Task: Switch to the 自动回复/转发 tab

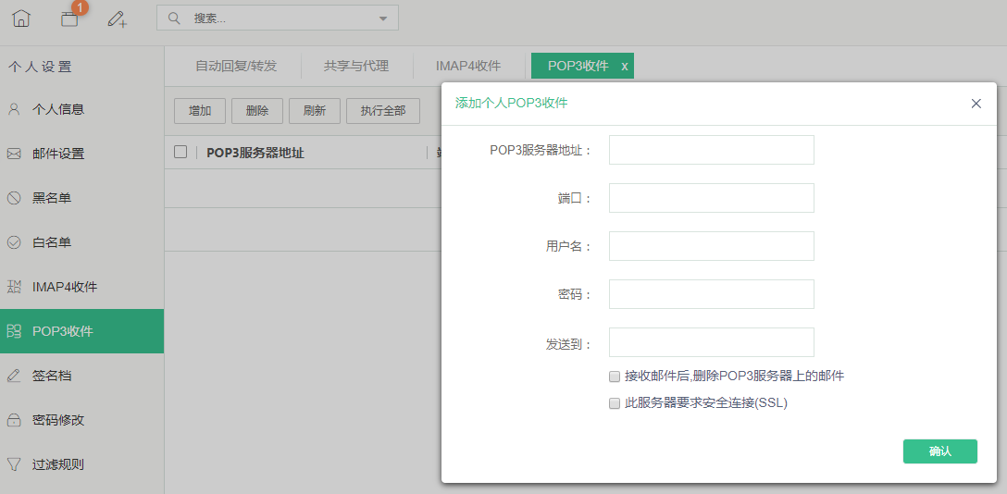Action: [236, 66]
